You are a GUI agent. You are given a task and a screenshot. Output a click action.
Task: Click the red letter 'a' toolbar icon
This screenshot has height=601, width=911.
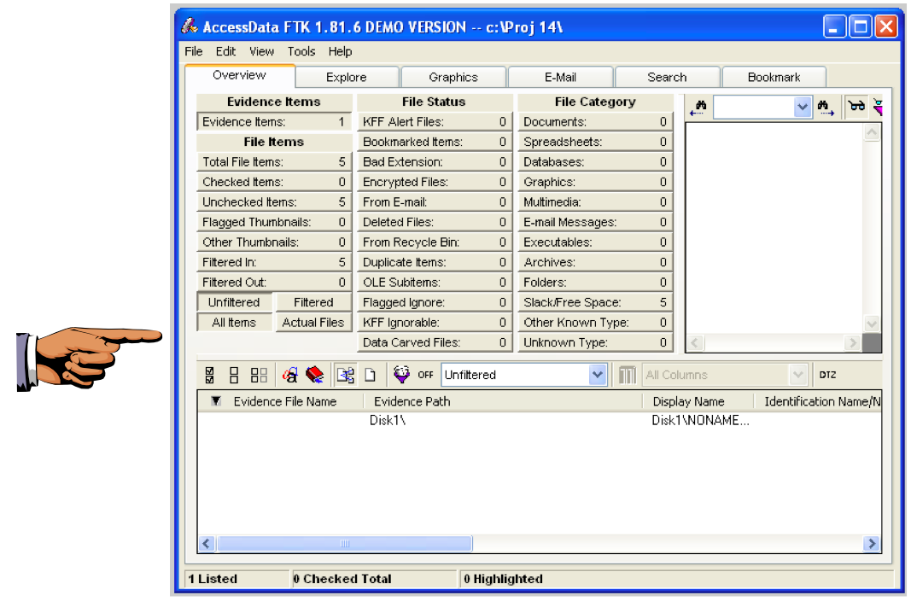(x=290, y=375)
